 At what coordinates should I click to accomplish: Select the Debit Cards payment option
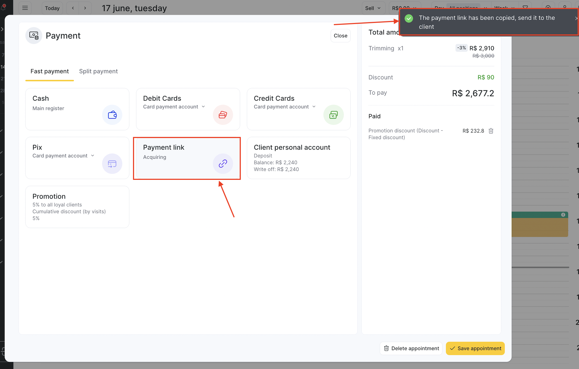(188, 109)
